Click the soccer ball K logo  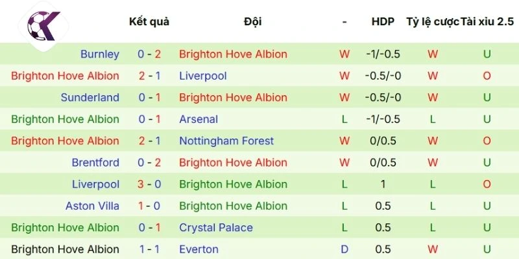(43, 25)
